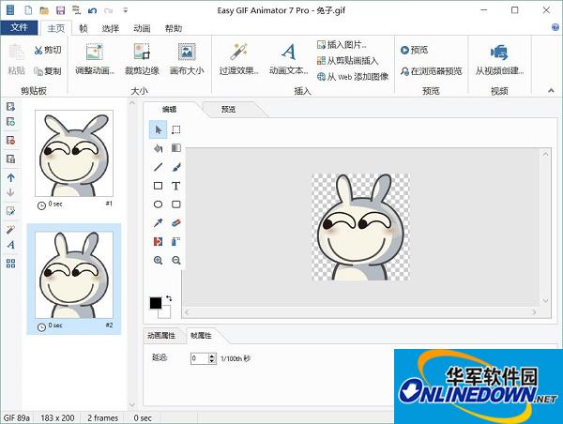Click the save floppy disk icon
Screen dimensions: 563x424
click(60, 10)
